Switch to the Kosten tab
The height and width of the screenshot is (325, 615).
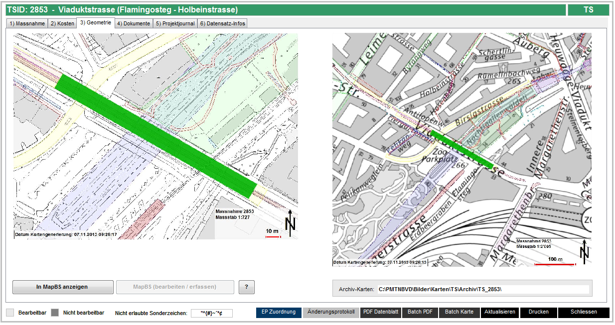click(62, 23)
